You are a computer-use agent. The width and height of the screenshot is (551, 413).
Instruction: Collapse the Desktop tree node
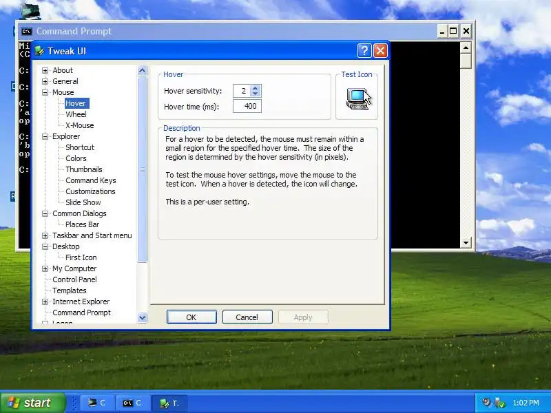[45, 246]
